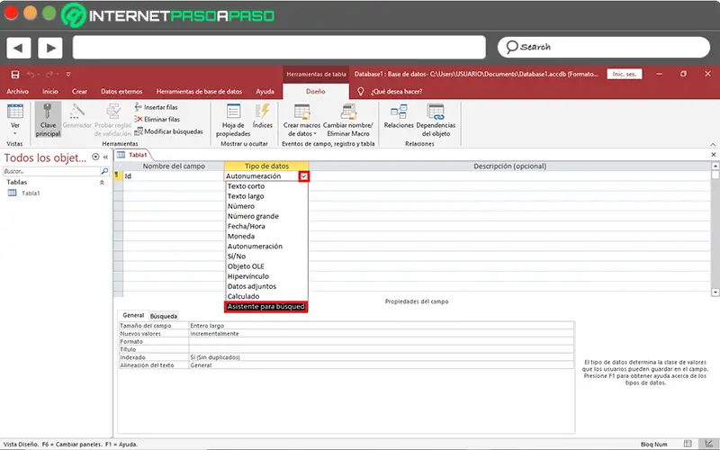The image size is (720, 450).
Task: Open the Customize Quick Access Toolbar arrow
Action: click(x=68, y=75)
